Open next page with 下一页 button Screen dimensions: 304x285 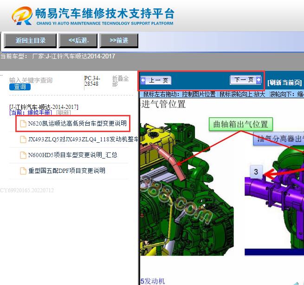(x=246, y=80)
